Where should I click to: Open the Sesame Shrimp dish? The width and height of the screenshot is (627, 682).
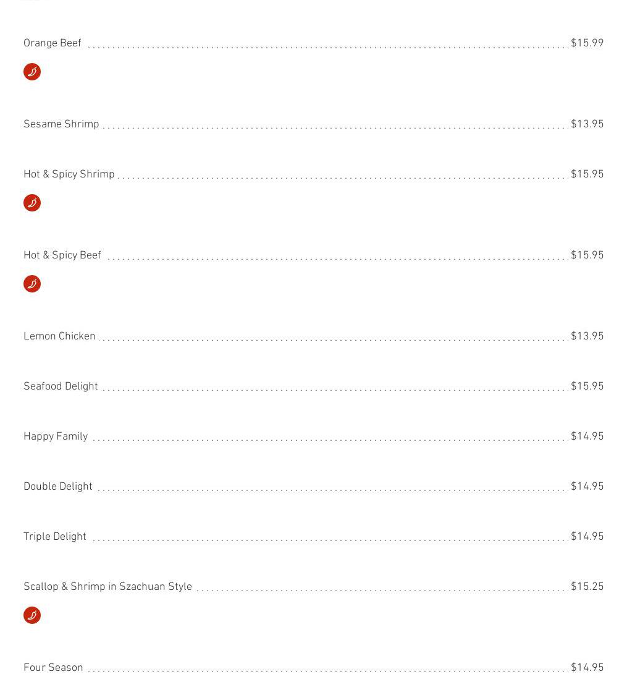click(x=61, y=124)
